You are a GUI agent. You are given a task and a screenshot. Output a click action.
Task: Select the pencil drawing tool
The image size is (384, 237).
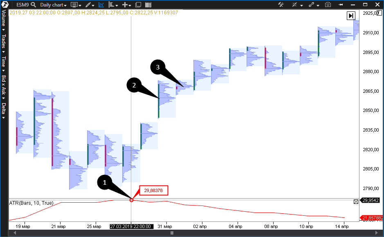(88, 5)
